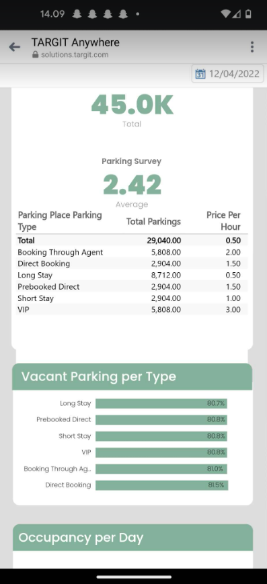Tap the padlock icon beside solutions.targit.com
This screenshot has width=267, height=584.
coord(36,54)
